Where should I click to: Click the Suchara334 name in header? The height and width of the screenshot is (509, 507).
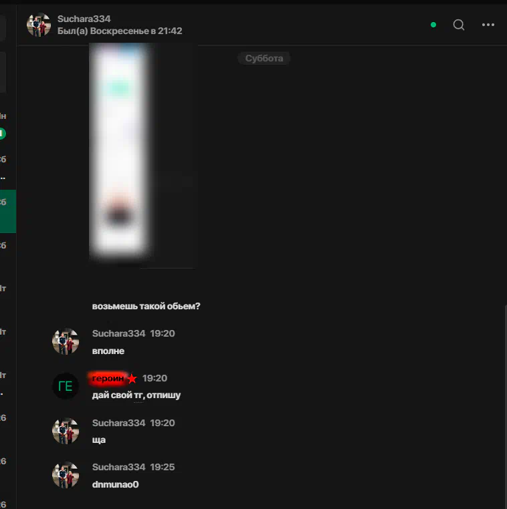click(x=84, y=19)
